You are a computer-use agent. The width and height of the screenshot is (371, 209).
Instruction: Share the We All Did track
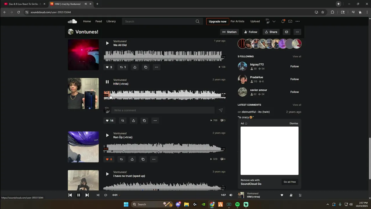click(x=135, y=67)
